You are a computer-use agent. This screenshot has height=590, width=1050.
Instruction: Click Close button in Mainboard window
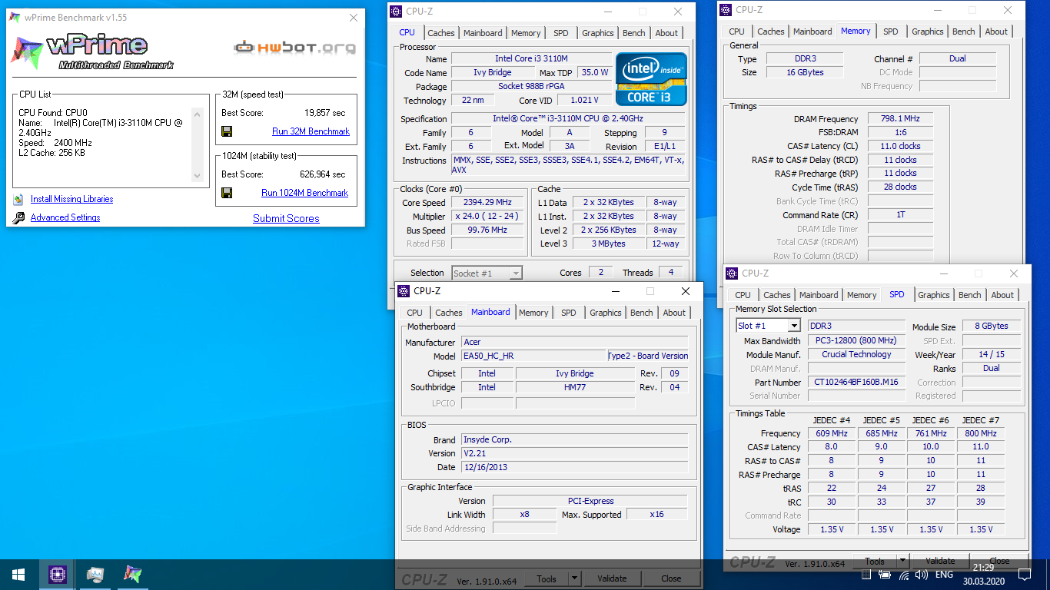coord(671,578)
